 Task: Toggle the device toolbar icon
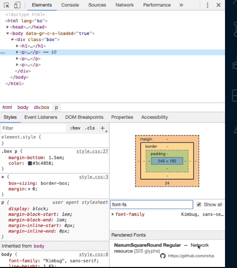tap(17, 5)
